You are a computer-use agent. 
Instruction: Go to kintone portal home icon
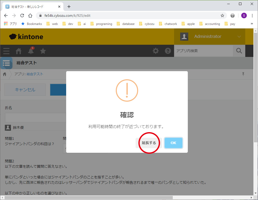pos(19,51)
